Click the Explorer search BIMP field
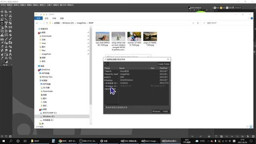 227,23
